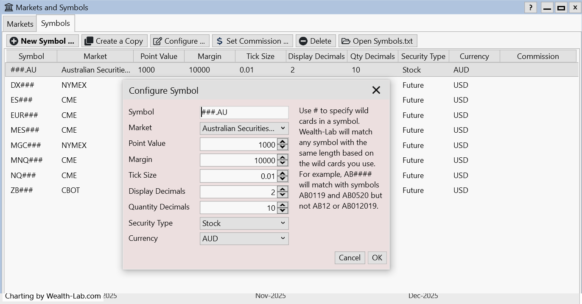Click the Configure pencil icon
This screenshot has height=304, width=582.
tap(157, 41)
